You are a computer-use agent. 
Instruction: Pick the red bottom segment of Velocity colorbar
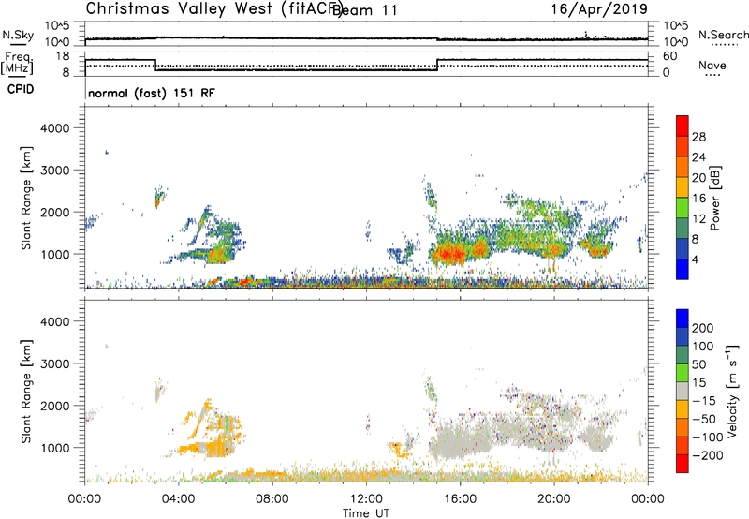point(683,464)
